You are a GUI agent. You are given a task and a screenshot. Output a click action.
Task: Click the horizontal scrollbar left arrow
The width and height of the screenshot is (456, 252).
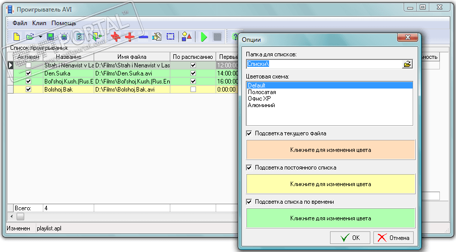coord(12,216)
